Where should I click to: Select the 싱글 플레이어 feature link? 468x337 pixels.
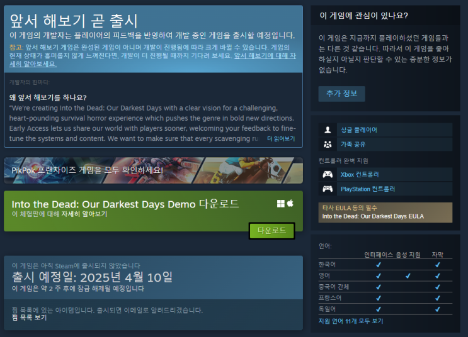point(359,130)
